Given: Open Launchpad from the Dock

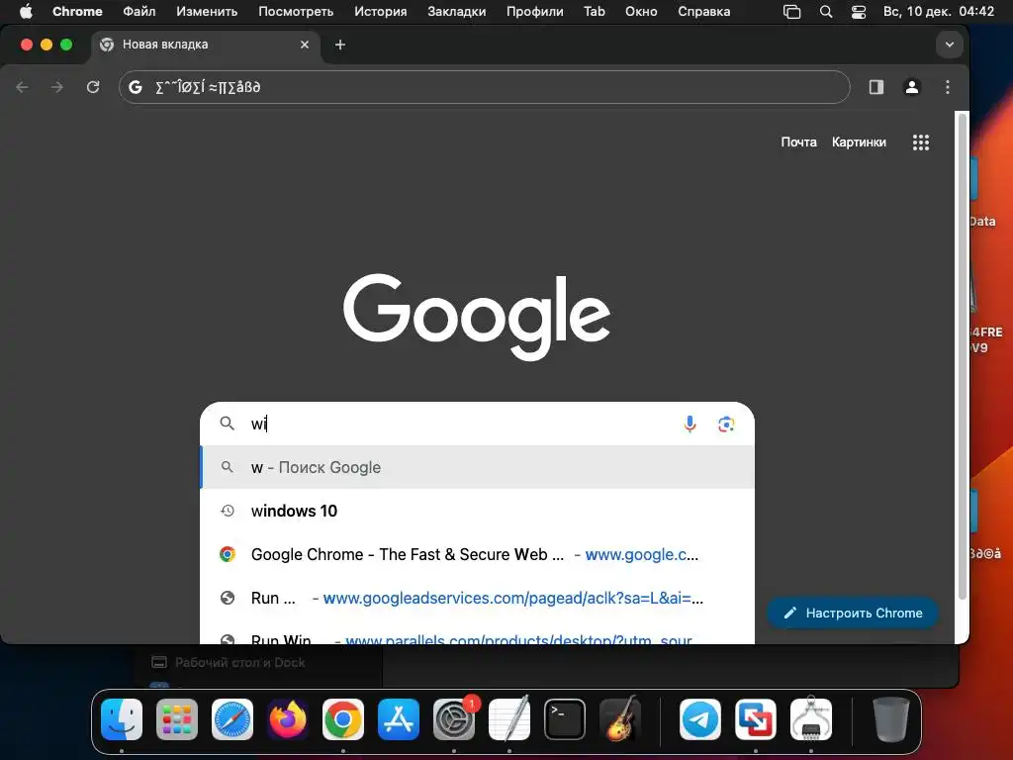Looking at the screenshot, I should coord(177,719).
